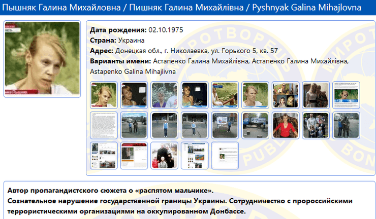
Task: Open the thumbnail of woman in red top
Action: click(286, 125)
